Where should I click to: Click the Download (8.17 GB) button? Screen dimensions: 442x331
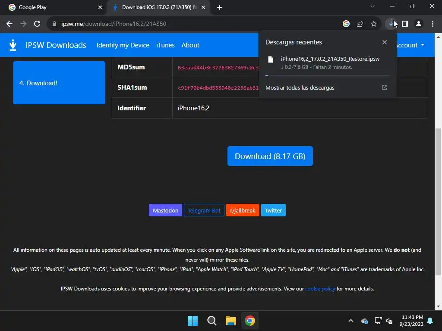(x=270, y=156)
